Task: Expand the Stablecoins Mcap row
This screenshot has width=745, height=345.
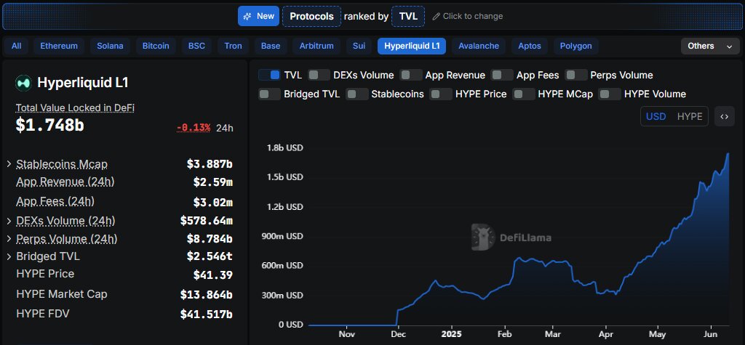Action: coord(9,164)
